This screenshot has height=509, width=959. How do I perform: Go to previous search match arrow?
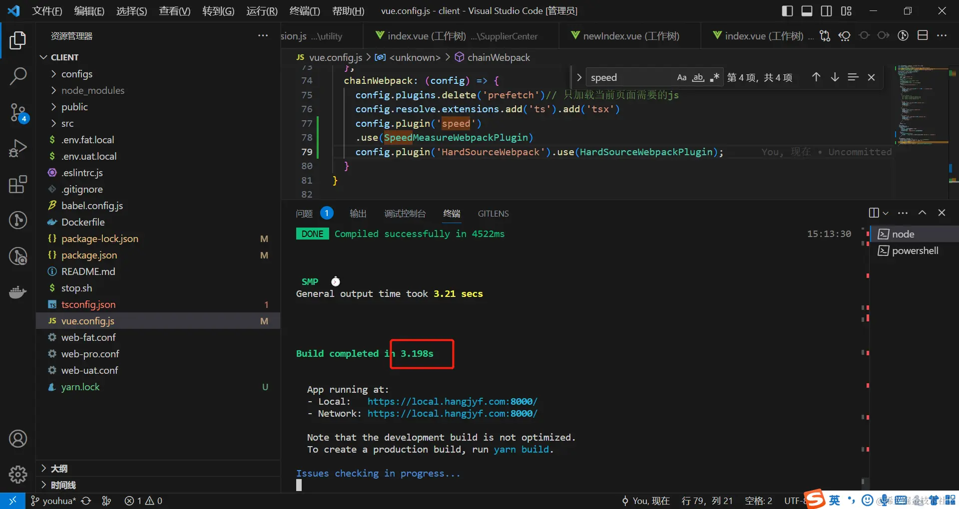coord(816,77)
